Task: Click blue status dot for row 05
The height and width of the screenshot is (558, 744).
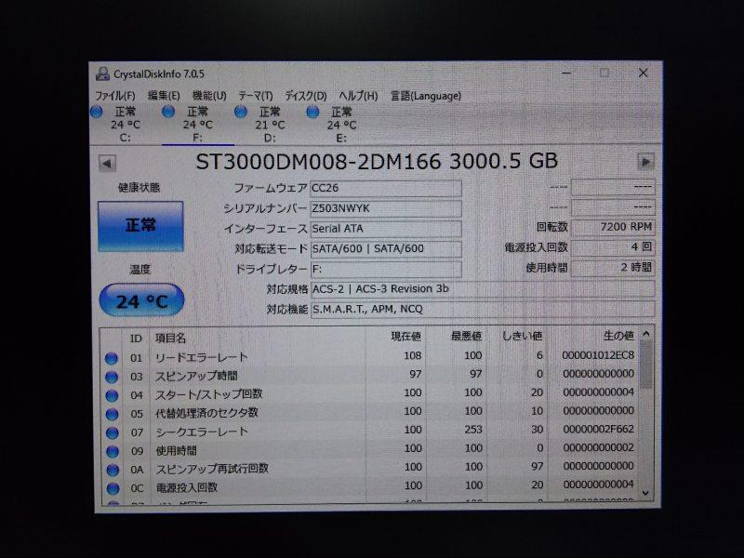Action: [x=112, y=414]
